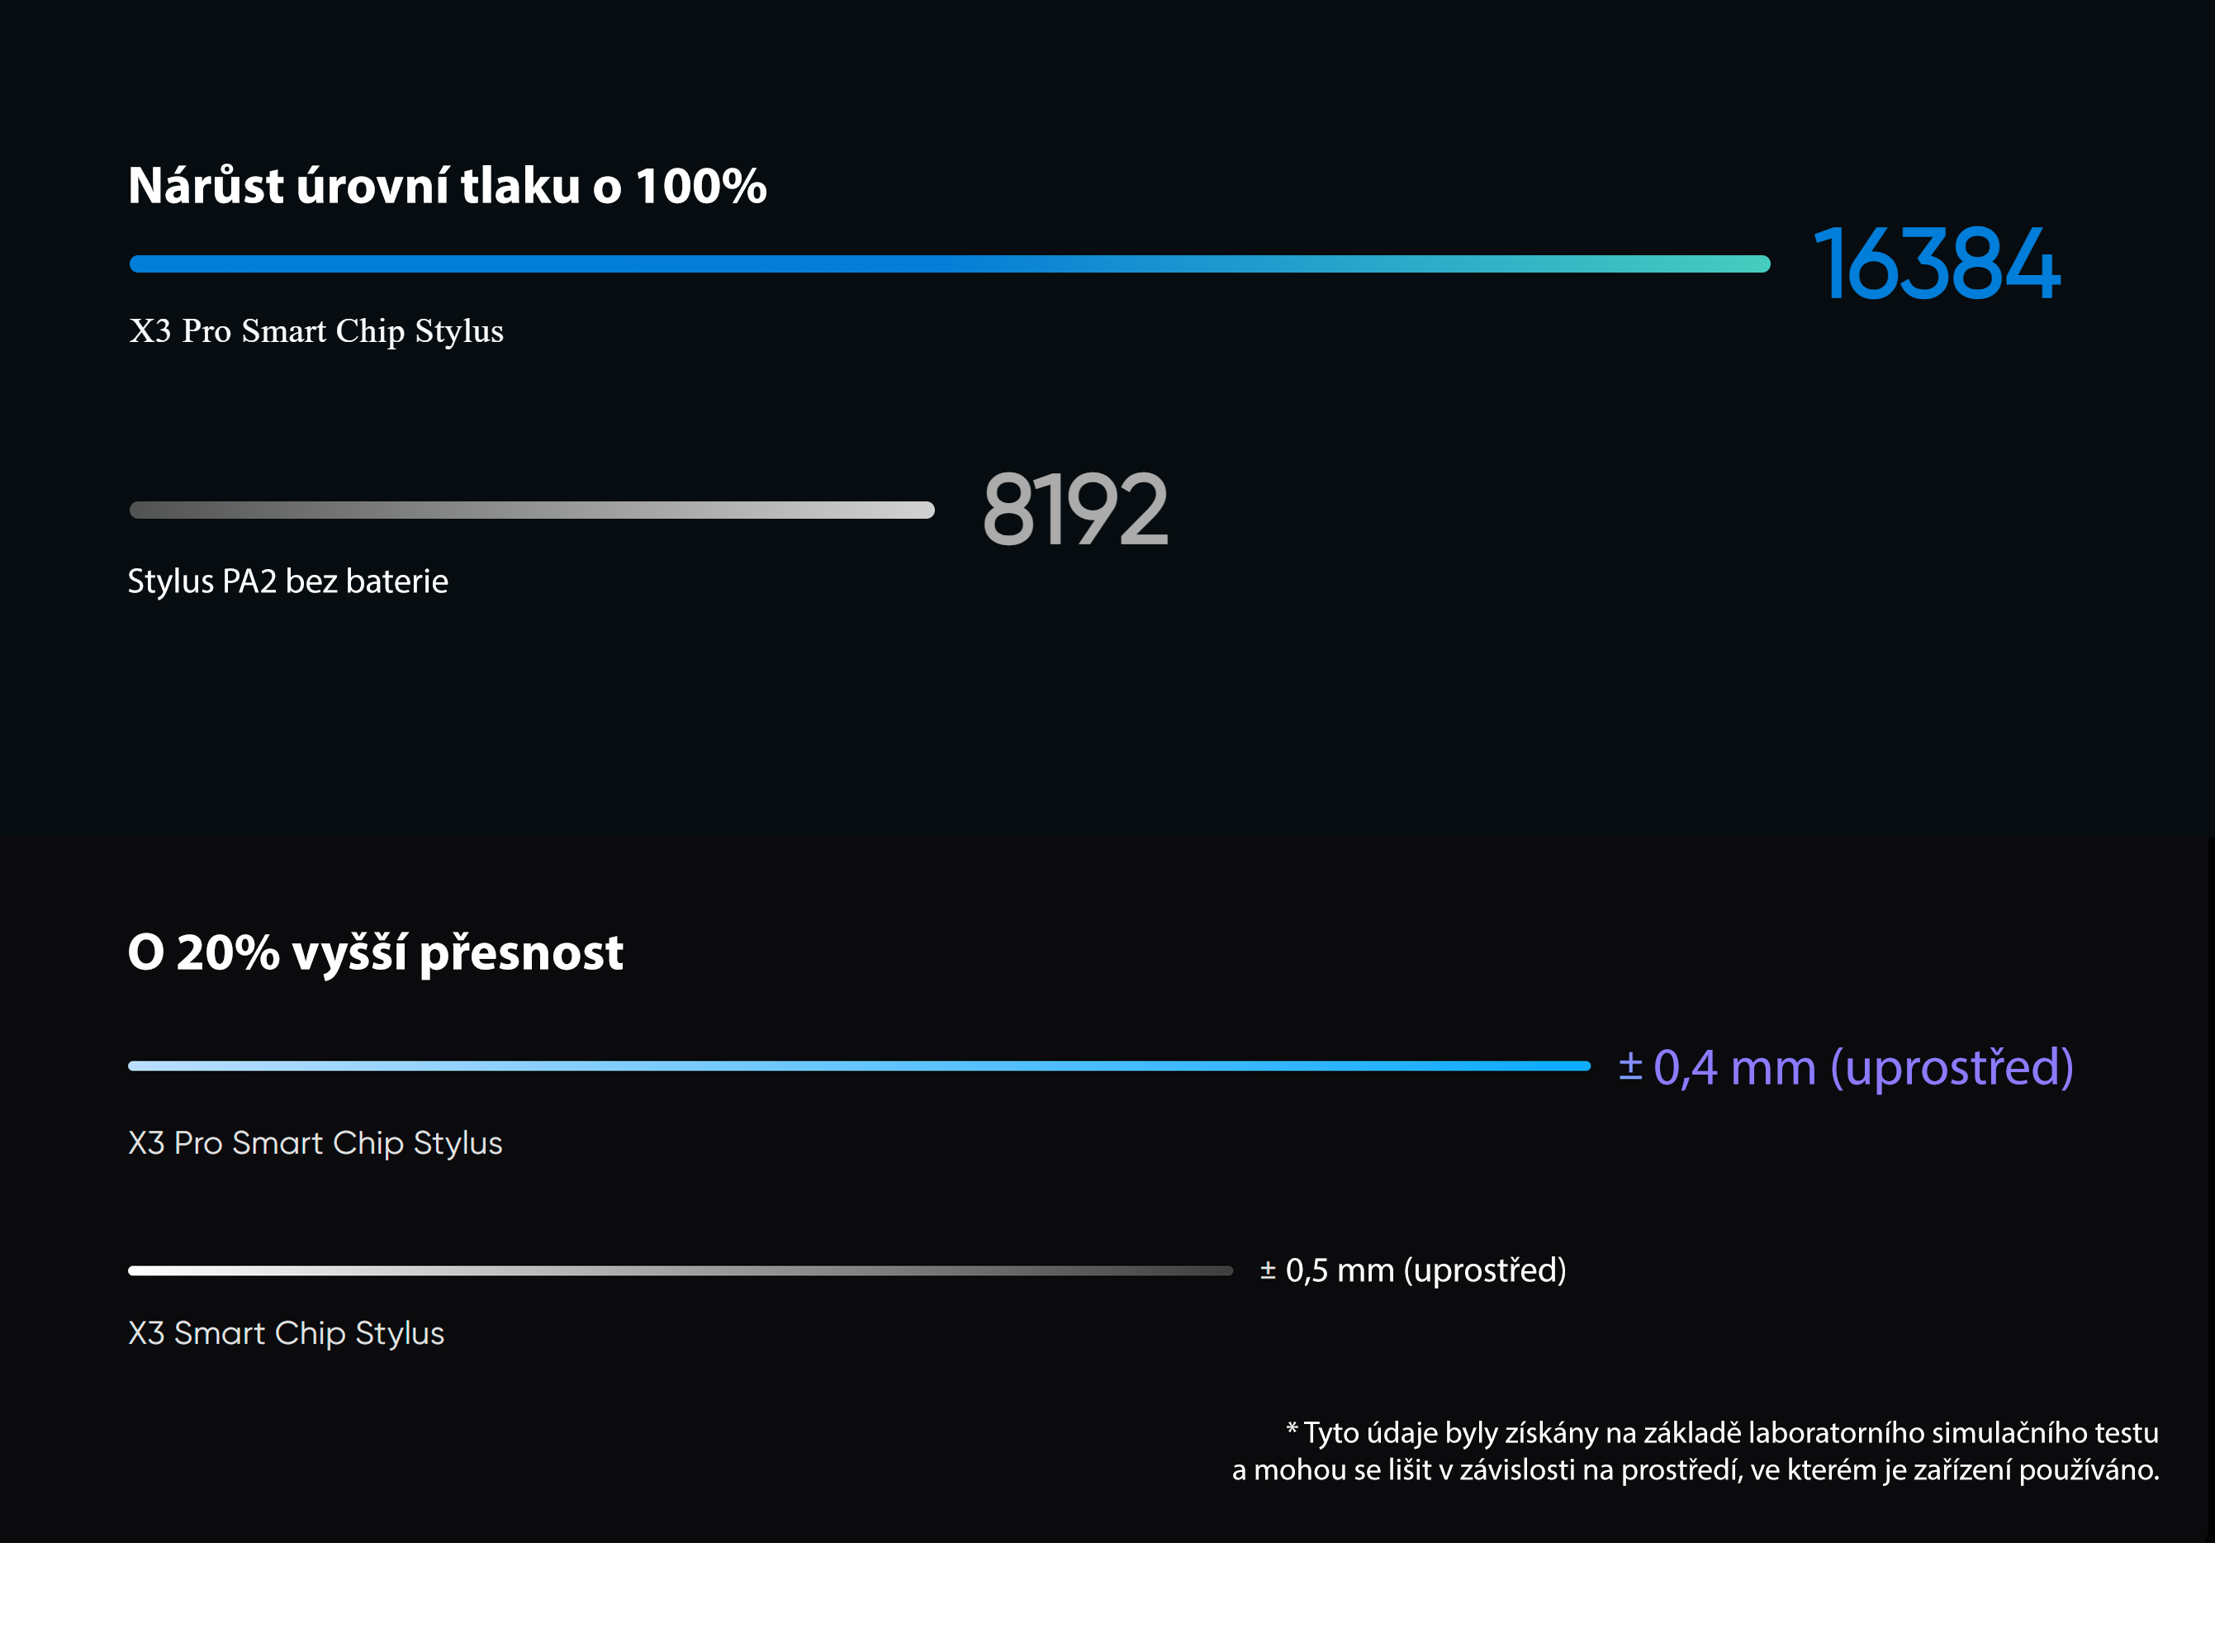Viewport: 2215px width, 1652px height.
Task: Select the X3 Smart Chip Stylus label
Action: pyautogui.click(x=286, y=1333)
